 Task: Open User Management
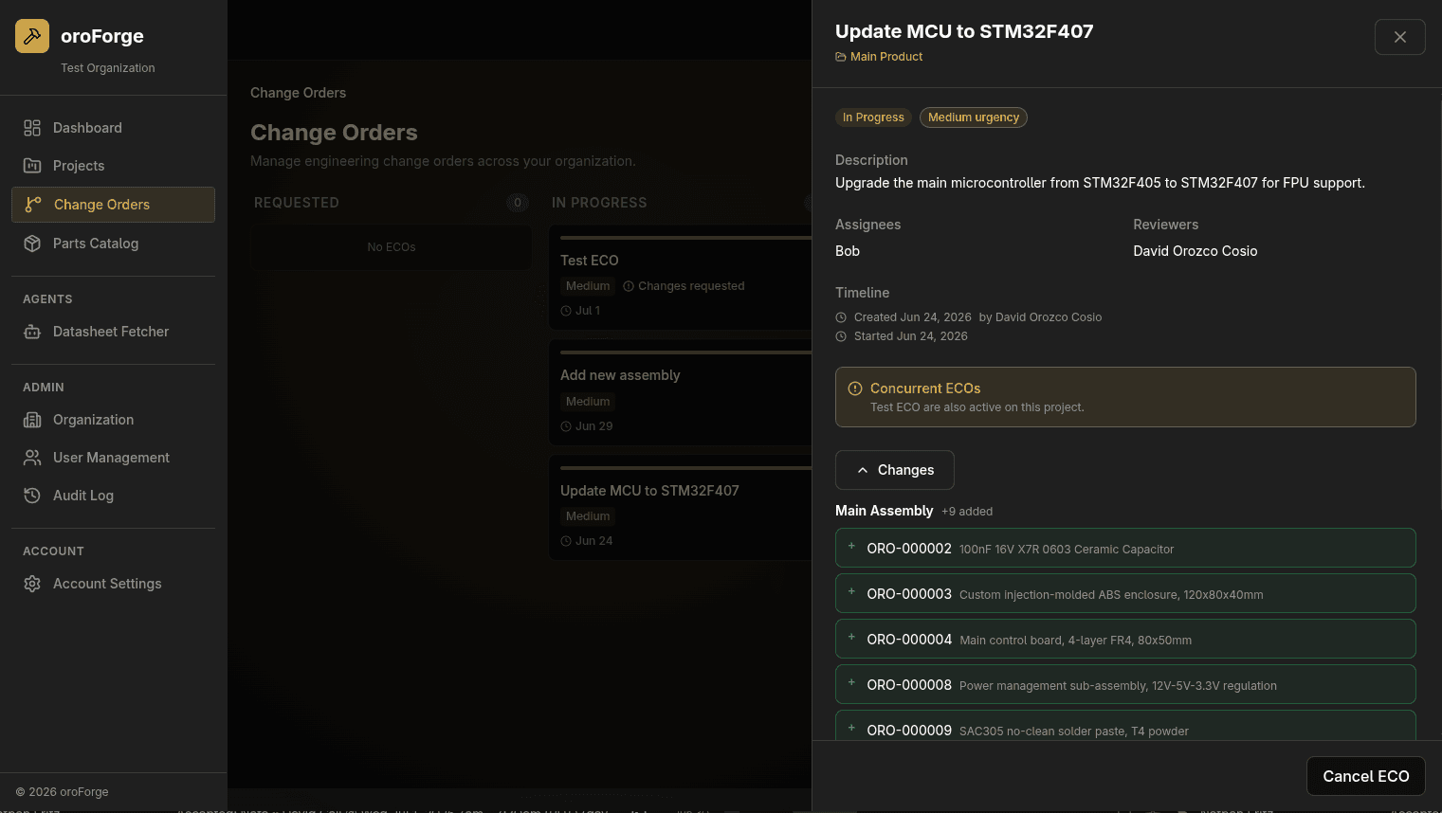(x=113, y=458)
